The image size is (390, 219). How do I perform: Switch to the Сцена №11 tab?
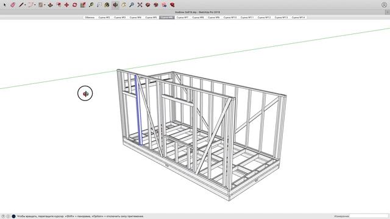click(x=247, y=18)
